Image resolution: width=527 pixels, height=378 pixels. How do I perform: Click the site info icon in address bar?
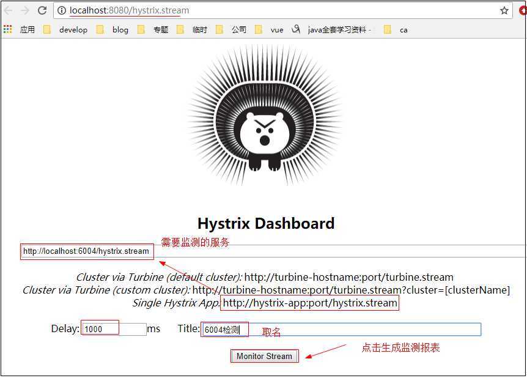(62, 11)
